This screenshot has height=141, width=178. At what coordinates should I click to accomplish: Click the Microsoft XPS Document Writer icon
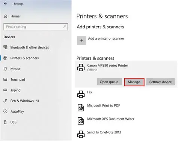click(81, 121)
